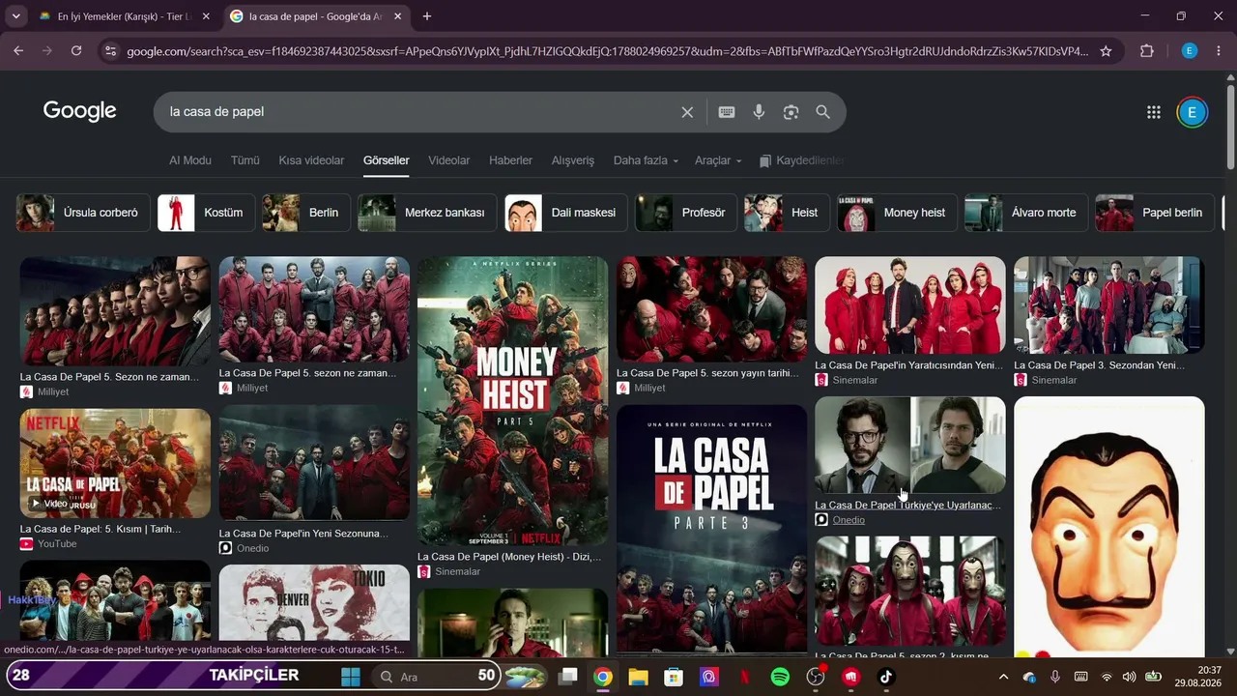Image resolution: width=1237 pixels, height=696 pixels.
Task: Go to the Google homepage via the logo
Action: coord(79,111)
